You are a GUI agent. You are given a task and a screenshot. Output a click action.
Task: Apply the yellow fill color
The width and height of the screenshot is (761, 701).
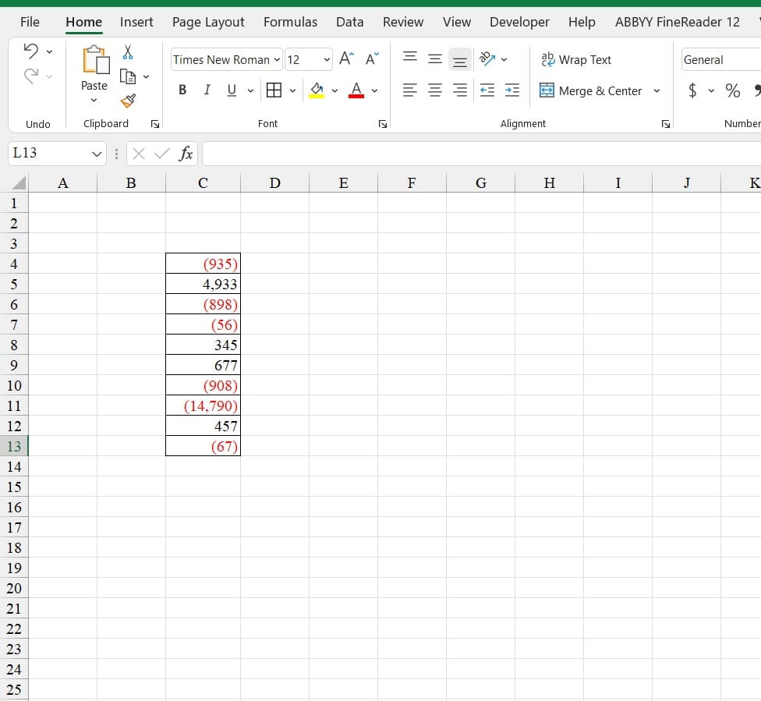click(317, 90)
